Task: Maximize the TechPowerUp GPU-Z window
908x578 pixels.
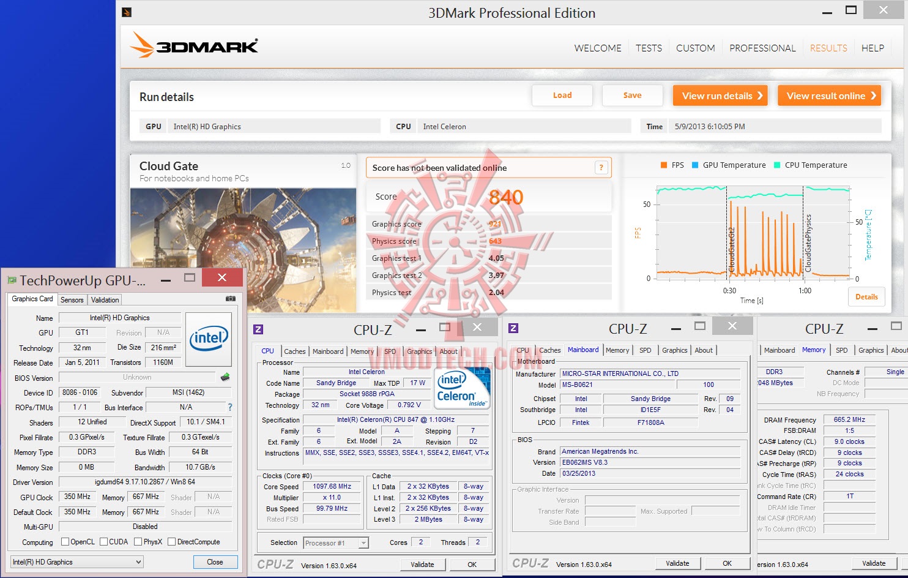Action: point(190,278)
